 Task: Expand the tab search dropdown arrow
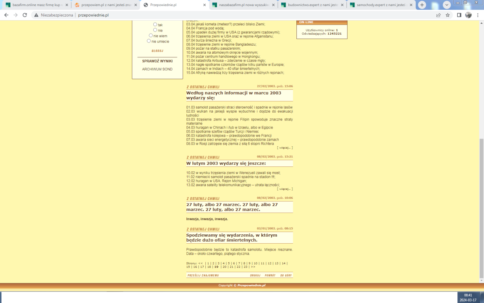tap(447, 5)
